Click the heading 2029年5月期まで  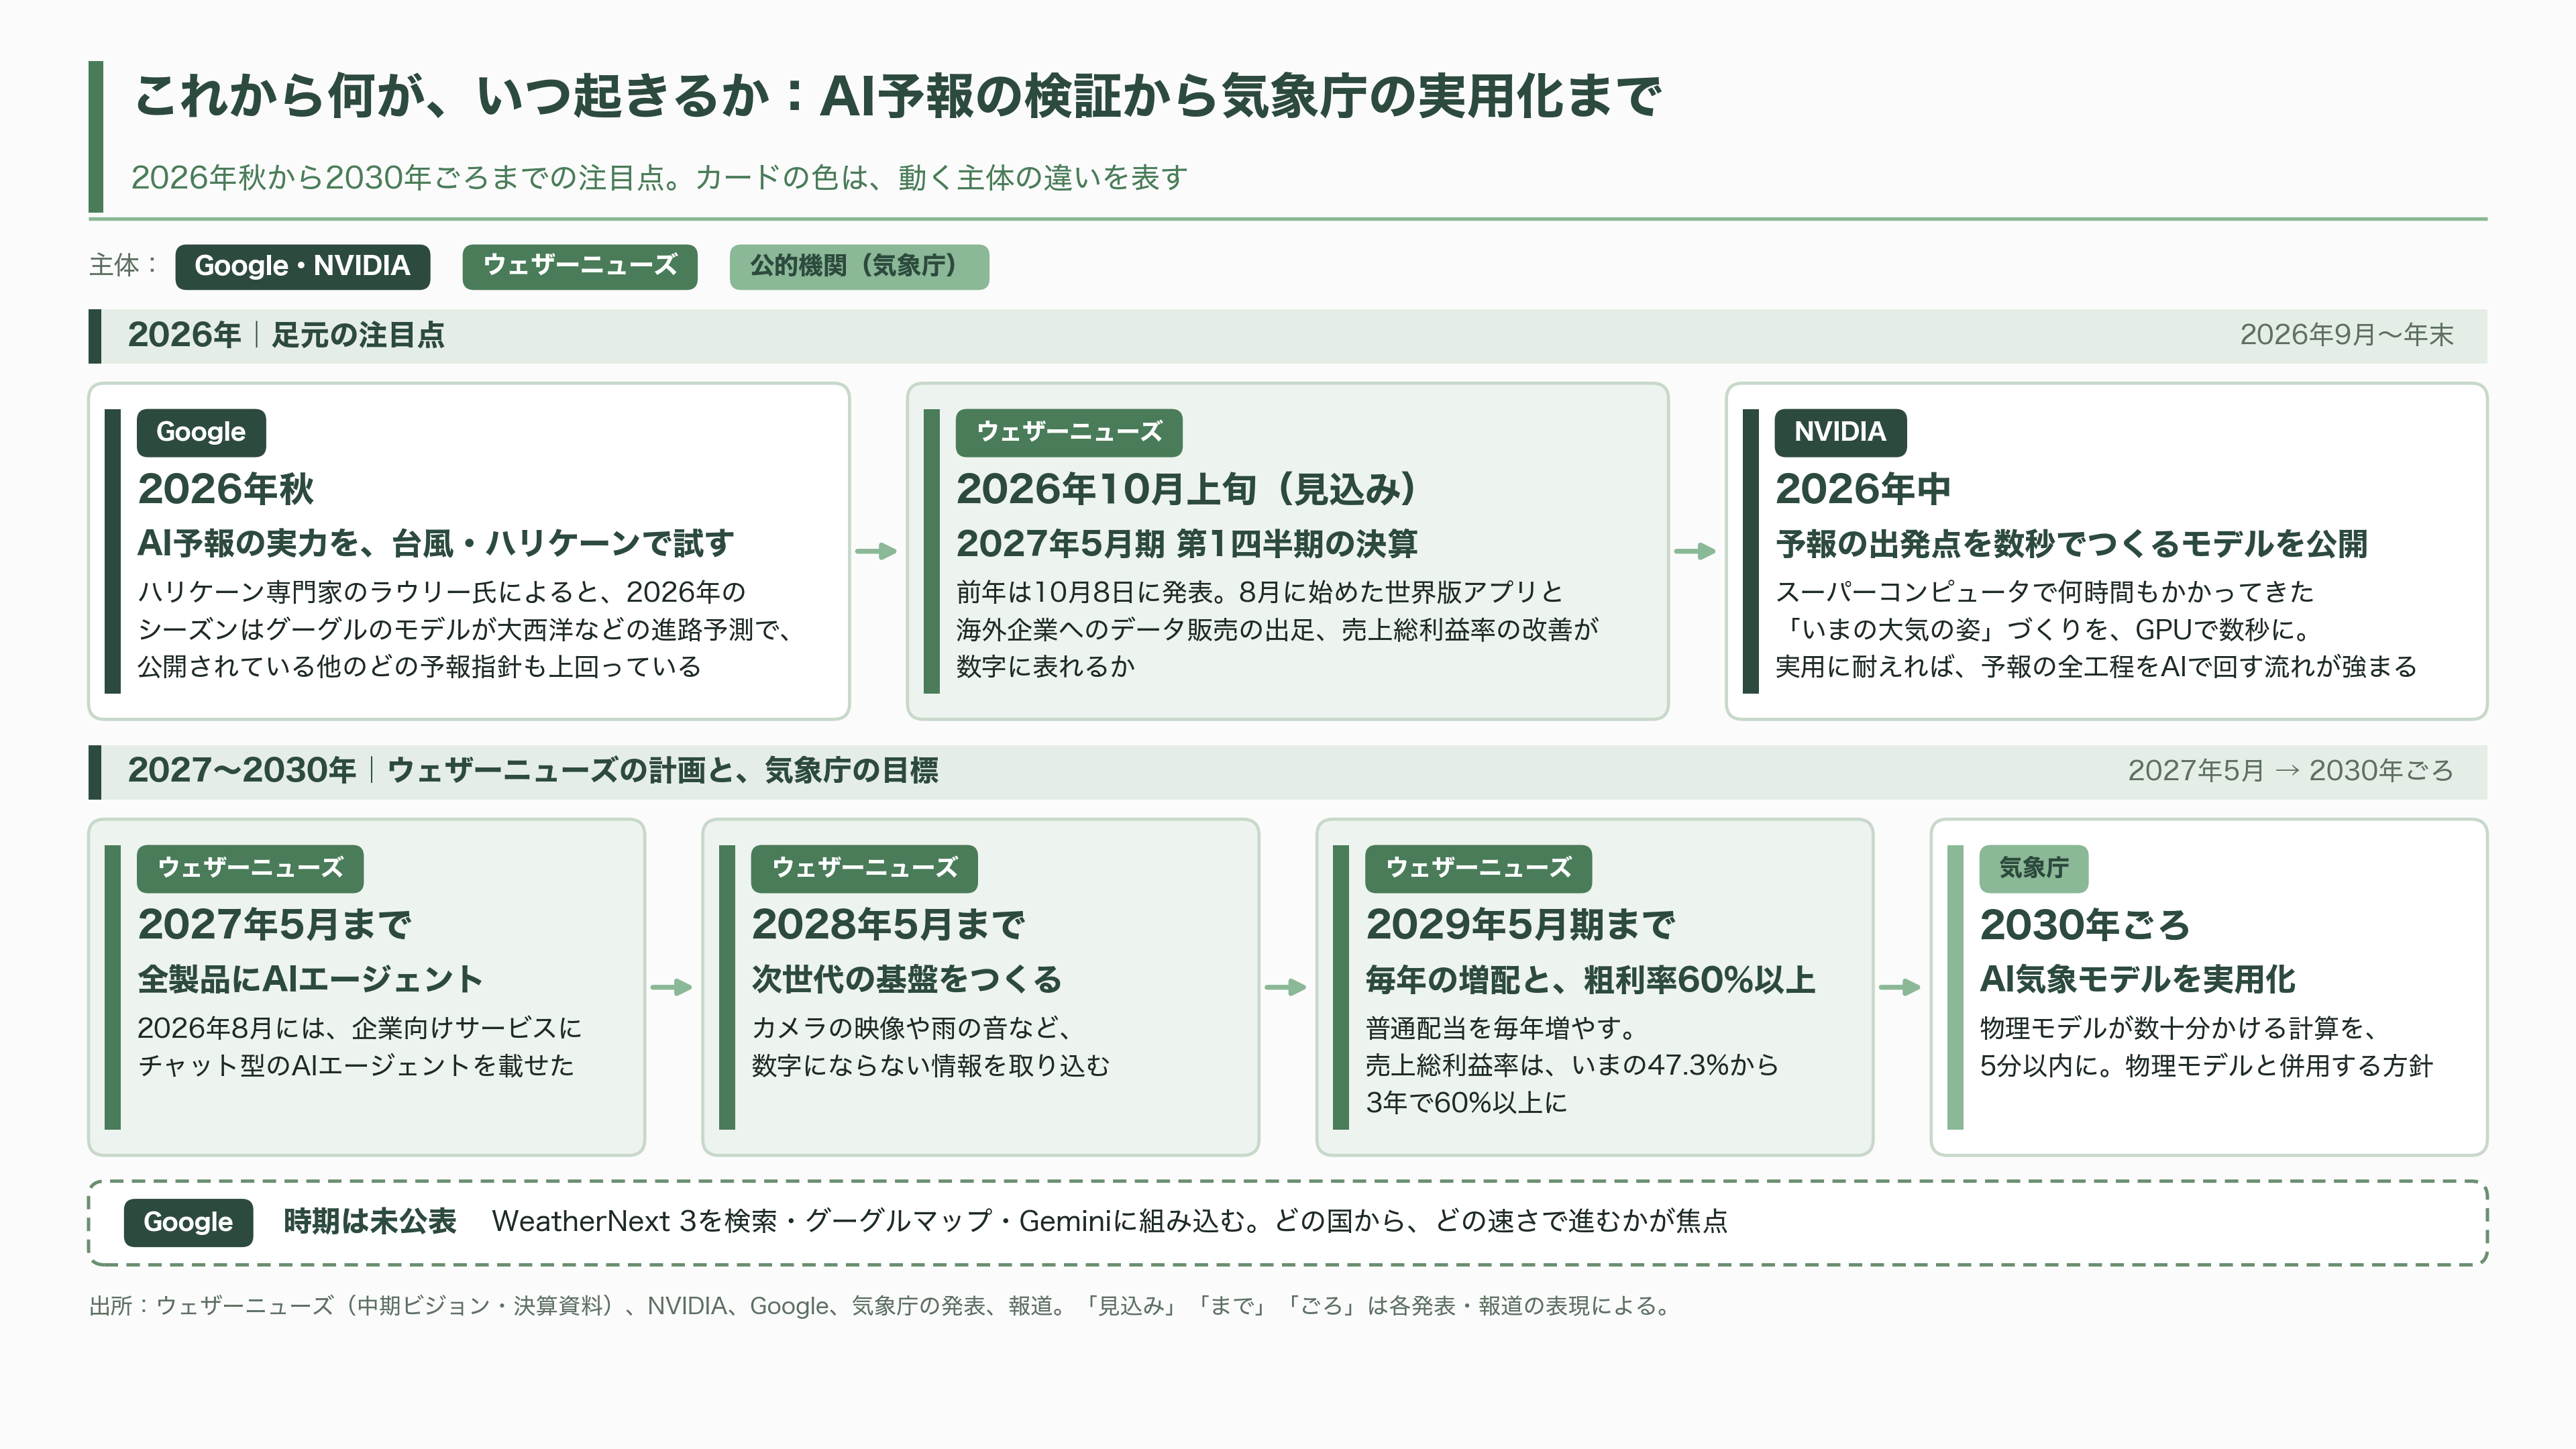point(1520,925)
